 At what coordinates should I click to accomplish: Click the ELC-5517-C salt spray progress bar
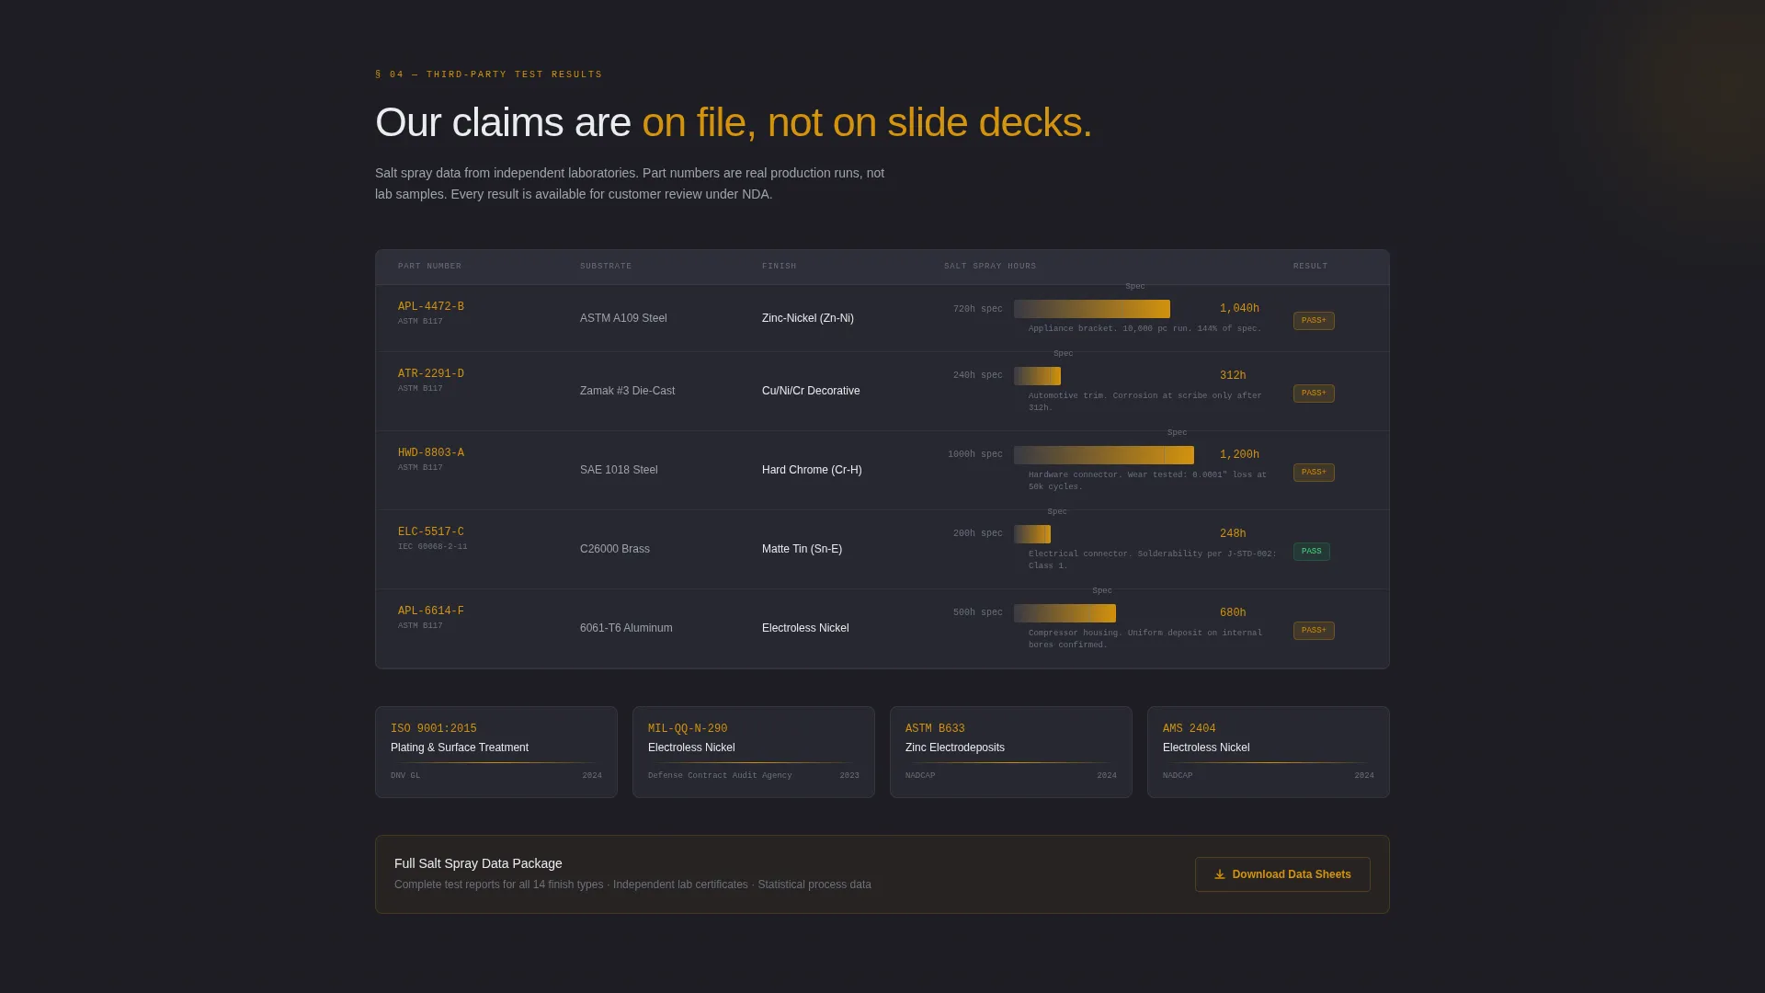(x=1032, y=534)
